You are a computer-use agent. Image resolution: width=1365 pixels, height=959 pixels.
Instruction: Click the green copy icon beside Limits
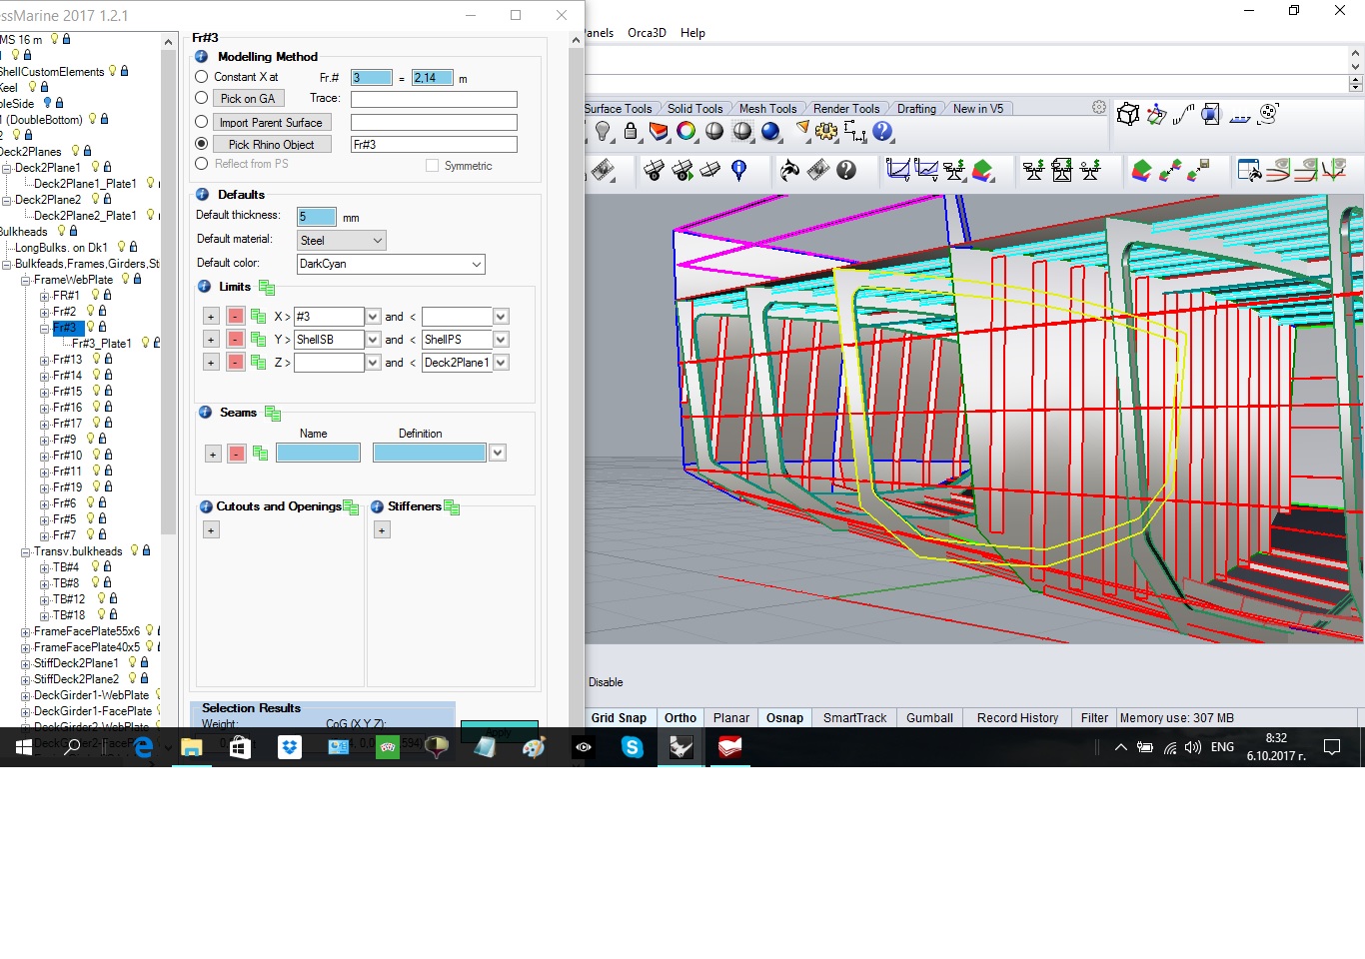click(x=267, y=288)
